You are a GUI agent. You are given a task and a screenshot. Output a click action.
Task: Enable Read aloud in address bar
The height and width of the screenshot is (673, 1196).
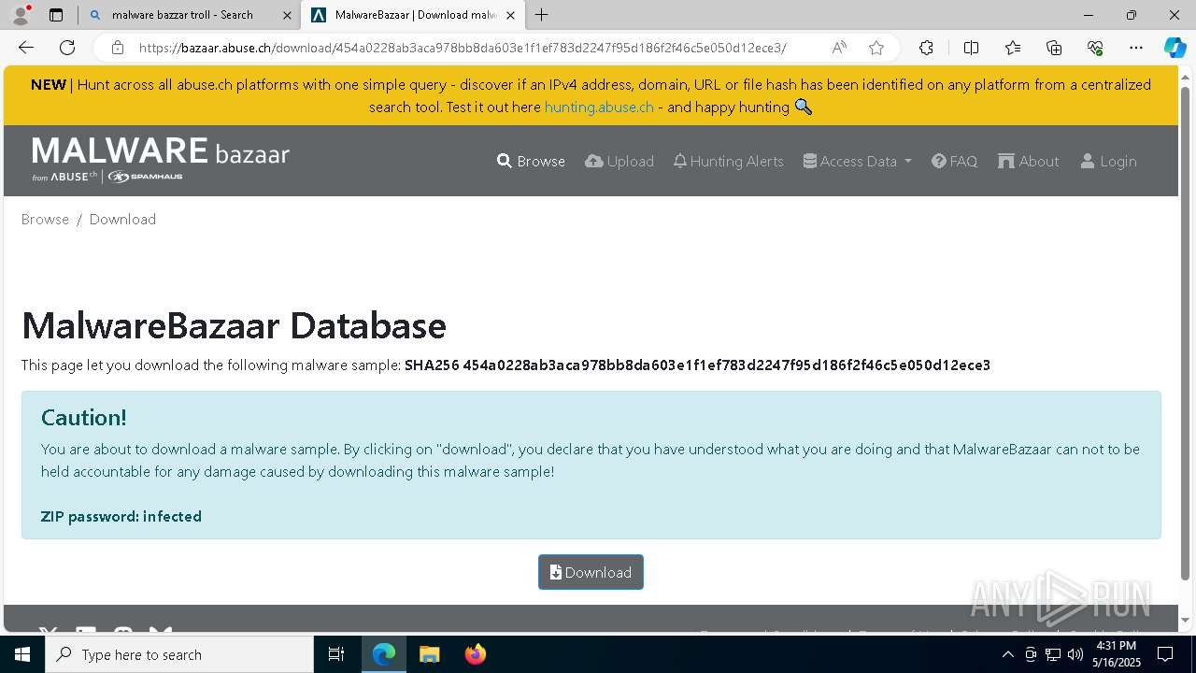(x=839, y=48)
